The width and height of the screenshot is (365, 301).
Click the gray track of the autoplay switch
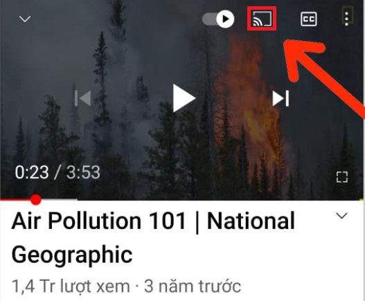[x=208, y=19]
